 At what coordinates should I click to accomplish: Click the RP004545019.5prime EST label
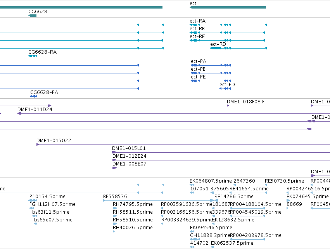tap(256, 212)
